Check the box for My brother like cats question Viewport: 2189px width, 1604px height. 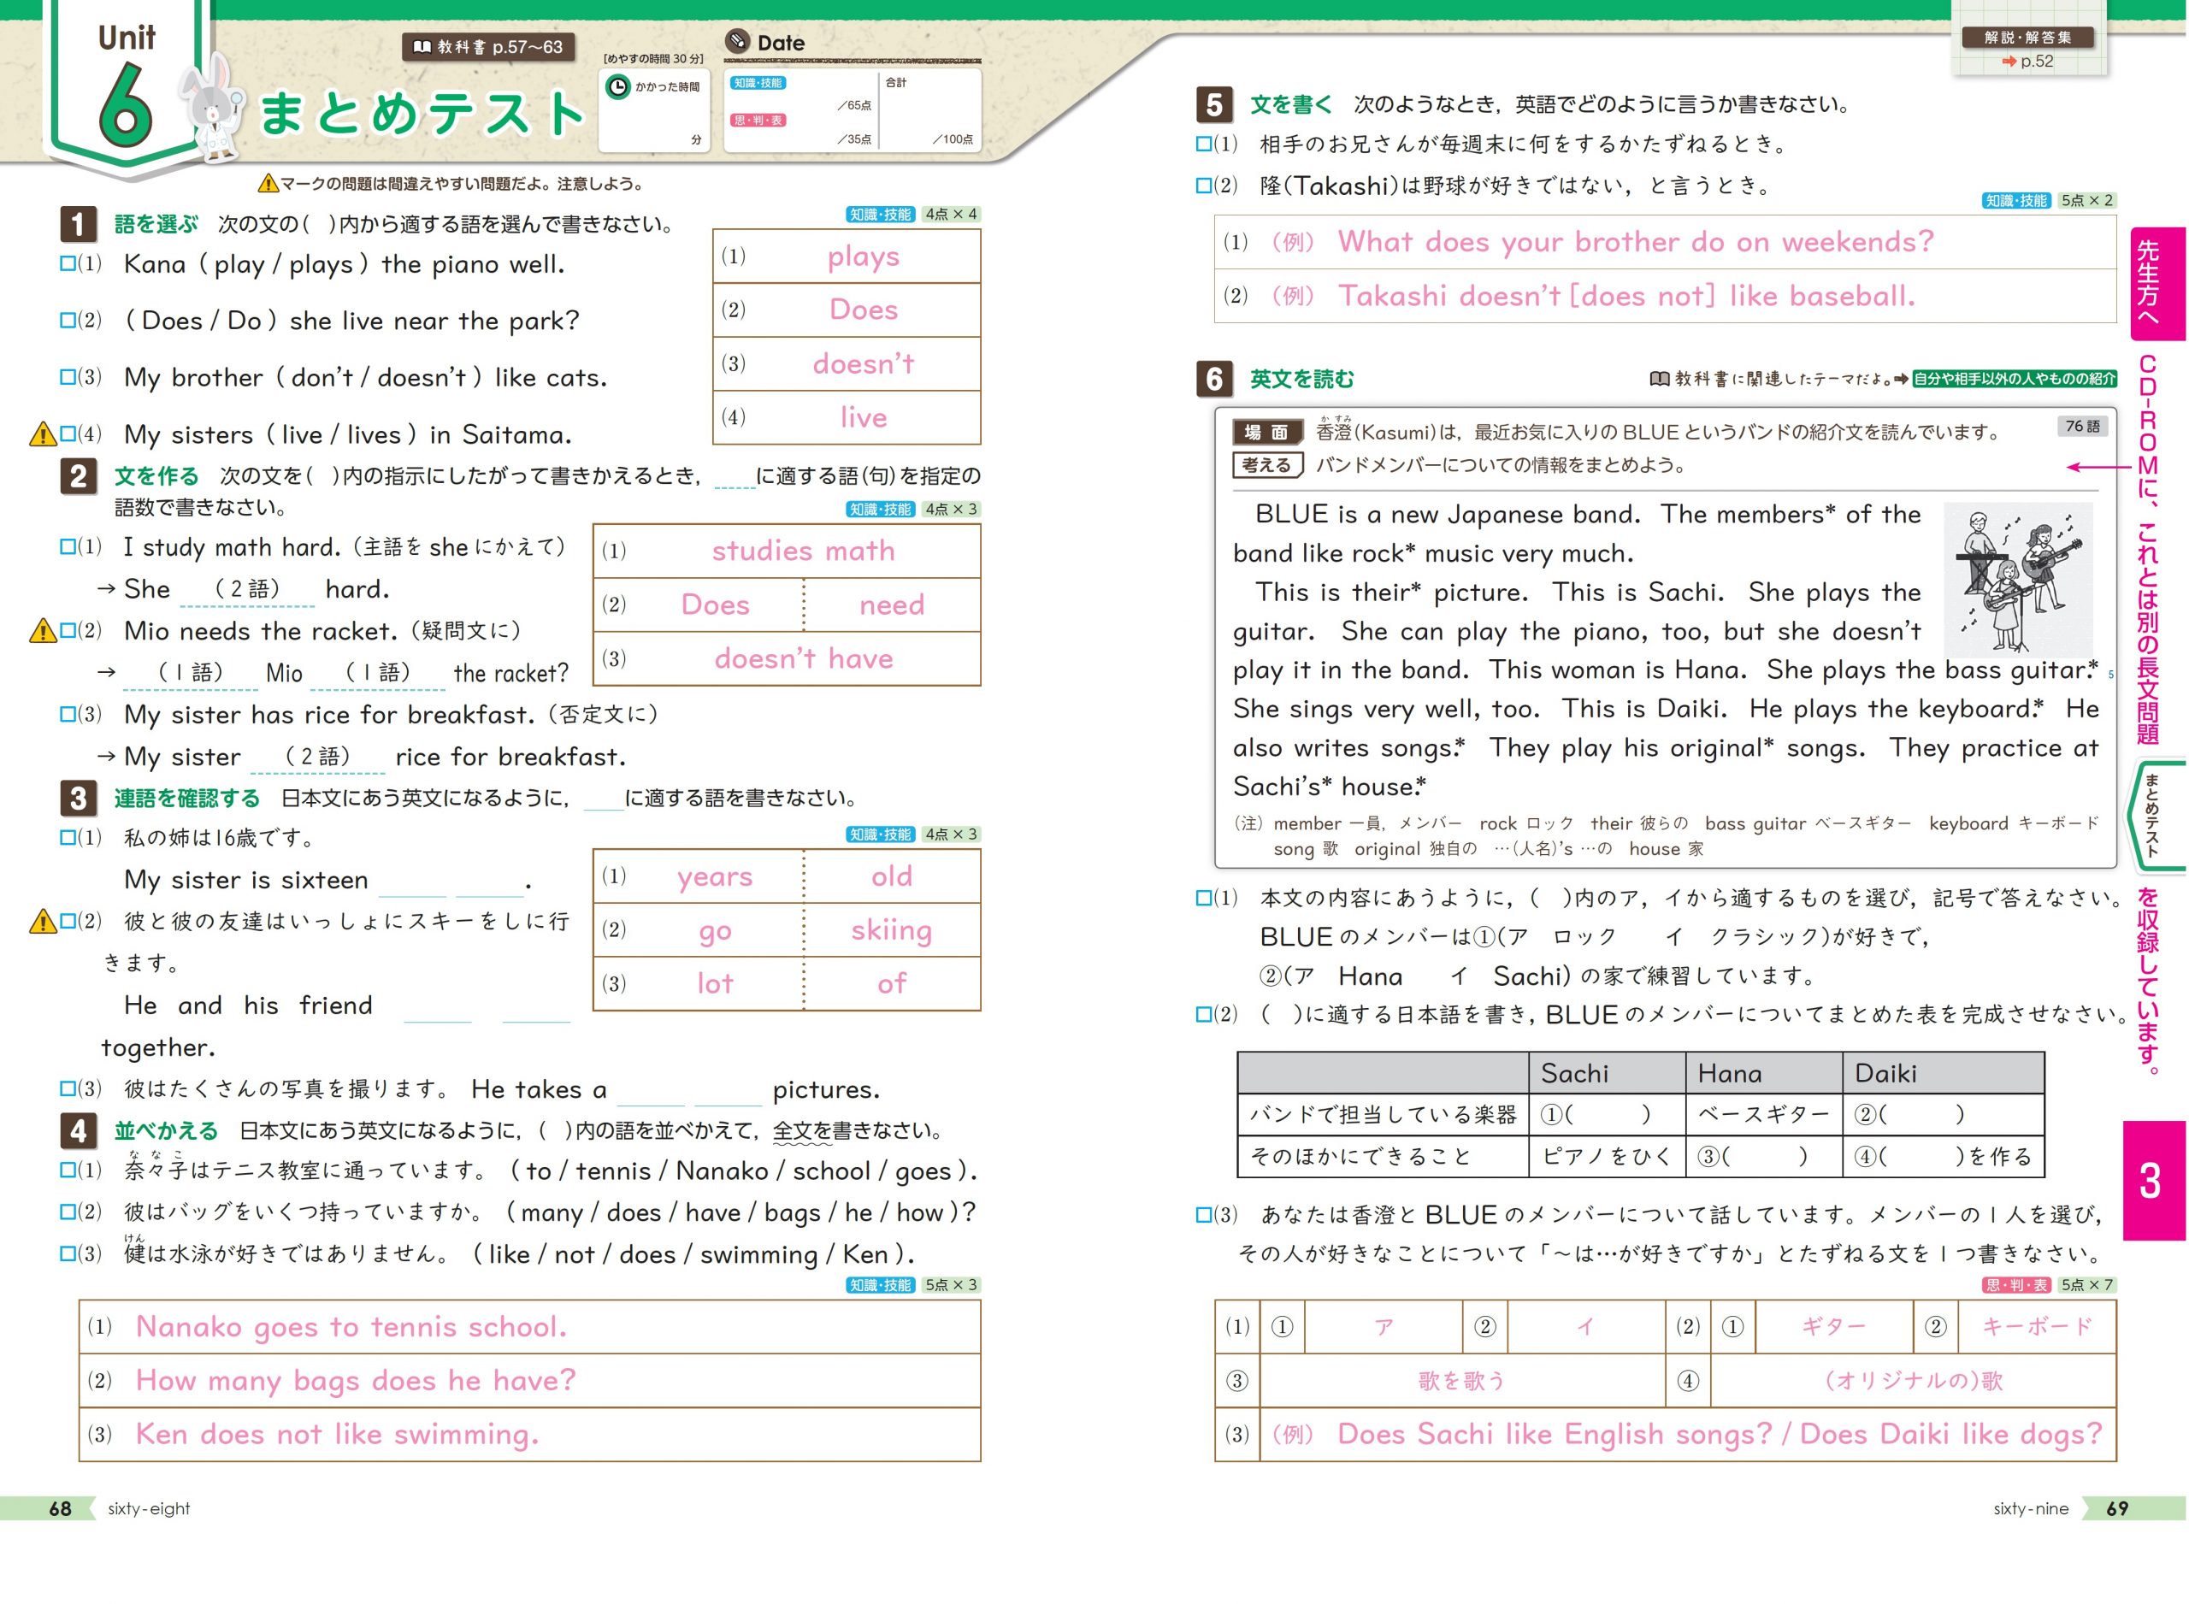click(x=68, y=377)
